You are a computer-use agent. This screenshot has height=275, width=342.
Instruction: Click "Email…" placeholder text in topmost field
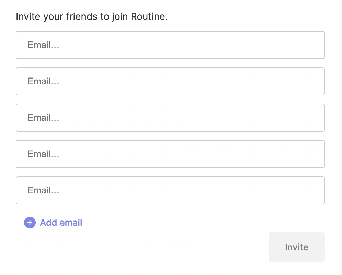43,45
